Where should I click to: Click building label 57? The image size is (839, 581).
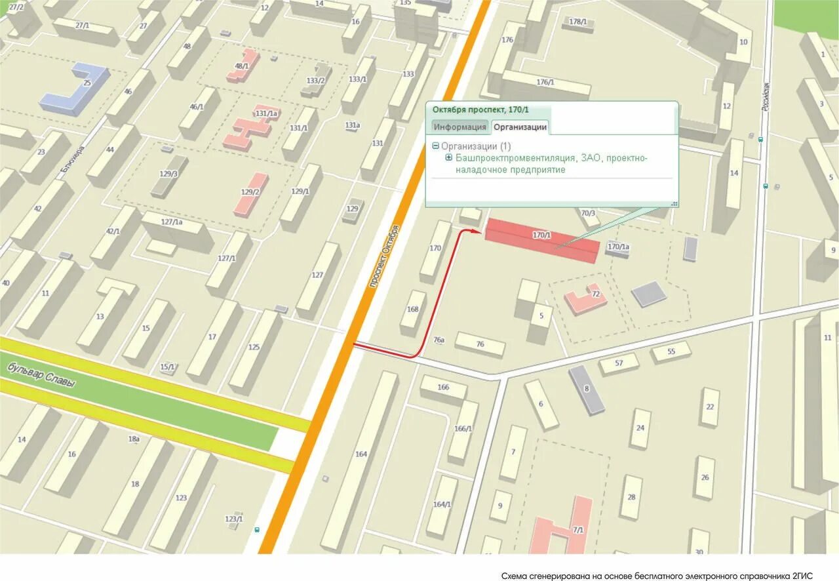pyautogui.click(x=619, y=363)
